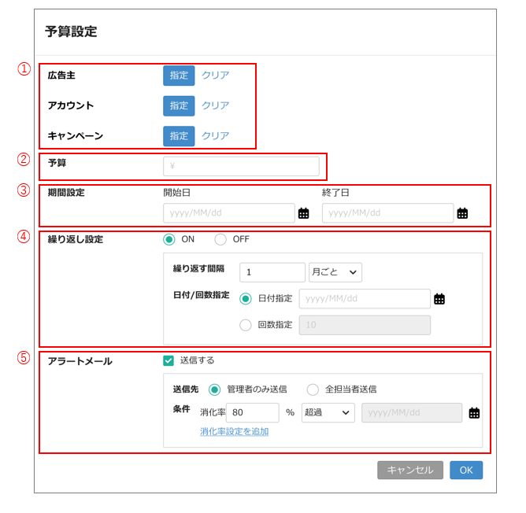Open calendar icon beside 日付指定 field
The height and width of the screenshot is (513, 526).
pyautogui.click(x=439, y=299)
